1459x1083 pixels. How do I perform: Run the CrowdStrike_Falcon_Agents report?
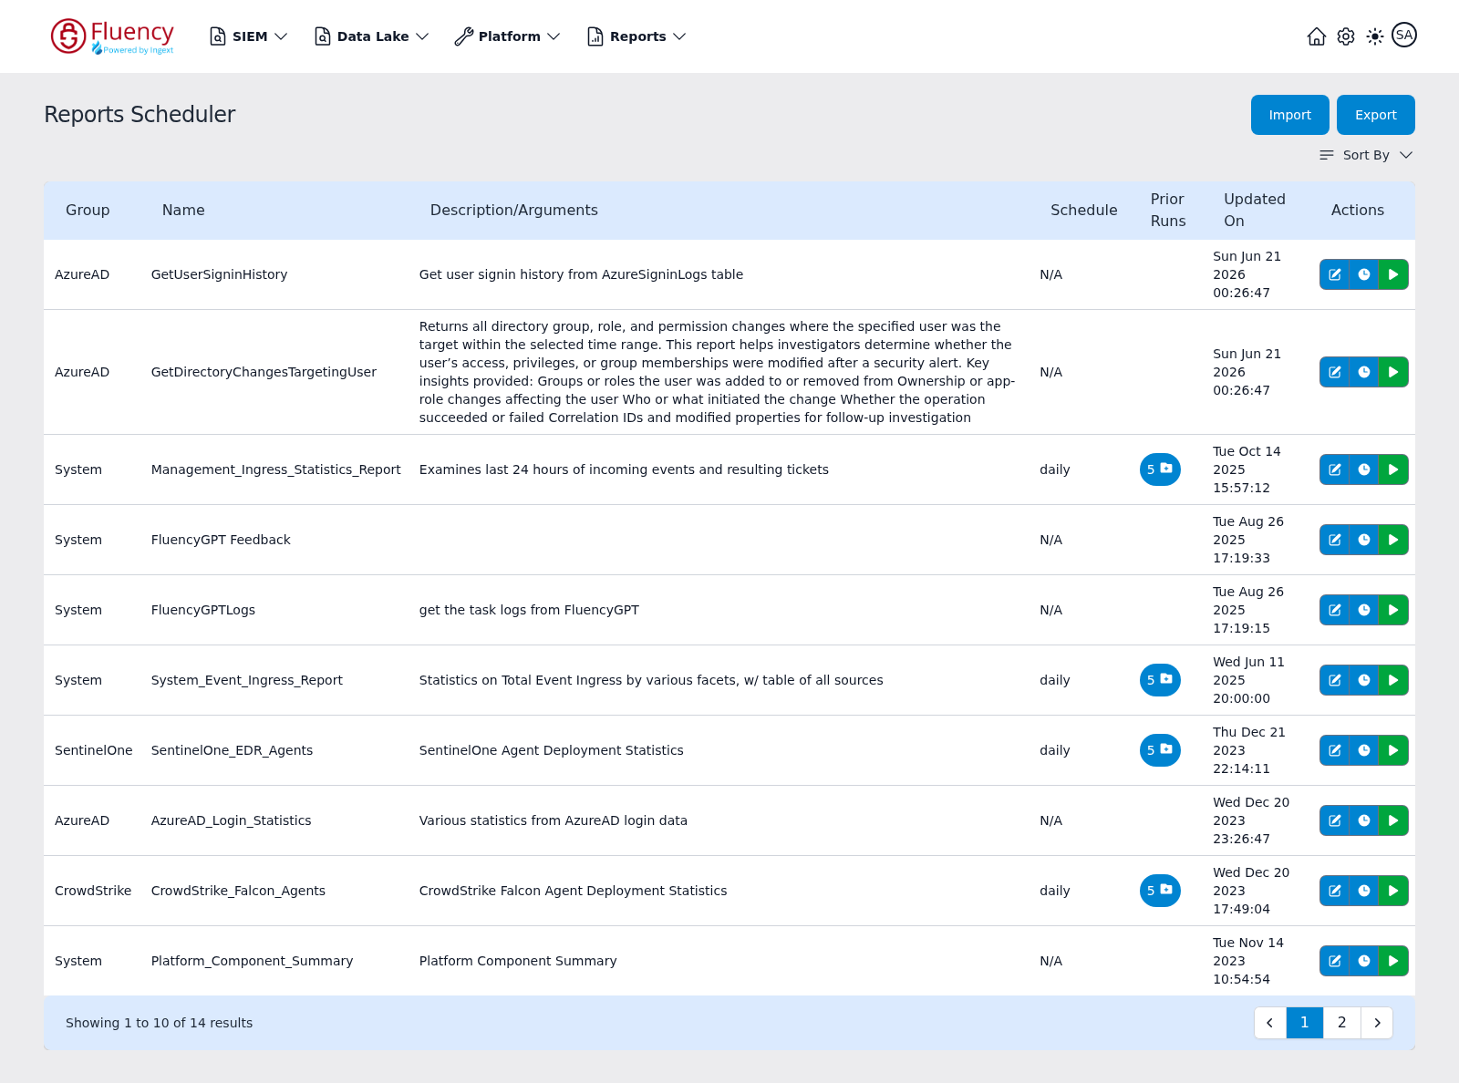point(1393,891)
